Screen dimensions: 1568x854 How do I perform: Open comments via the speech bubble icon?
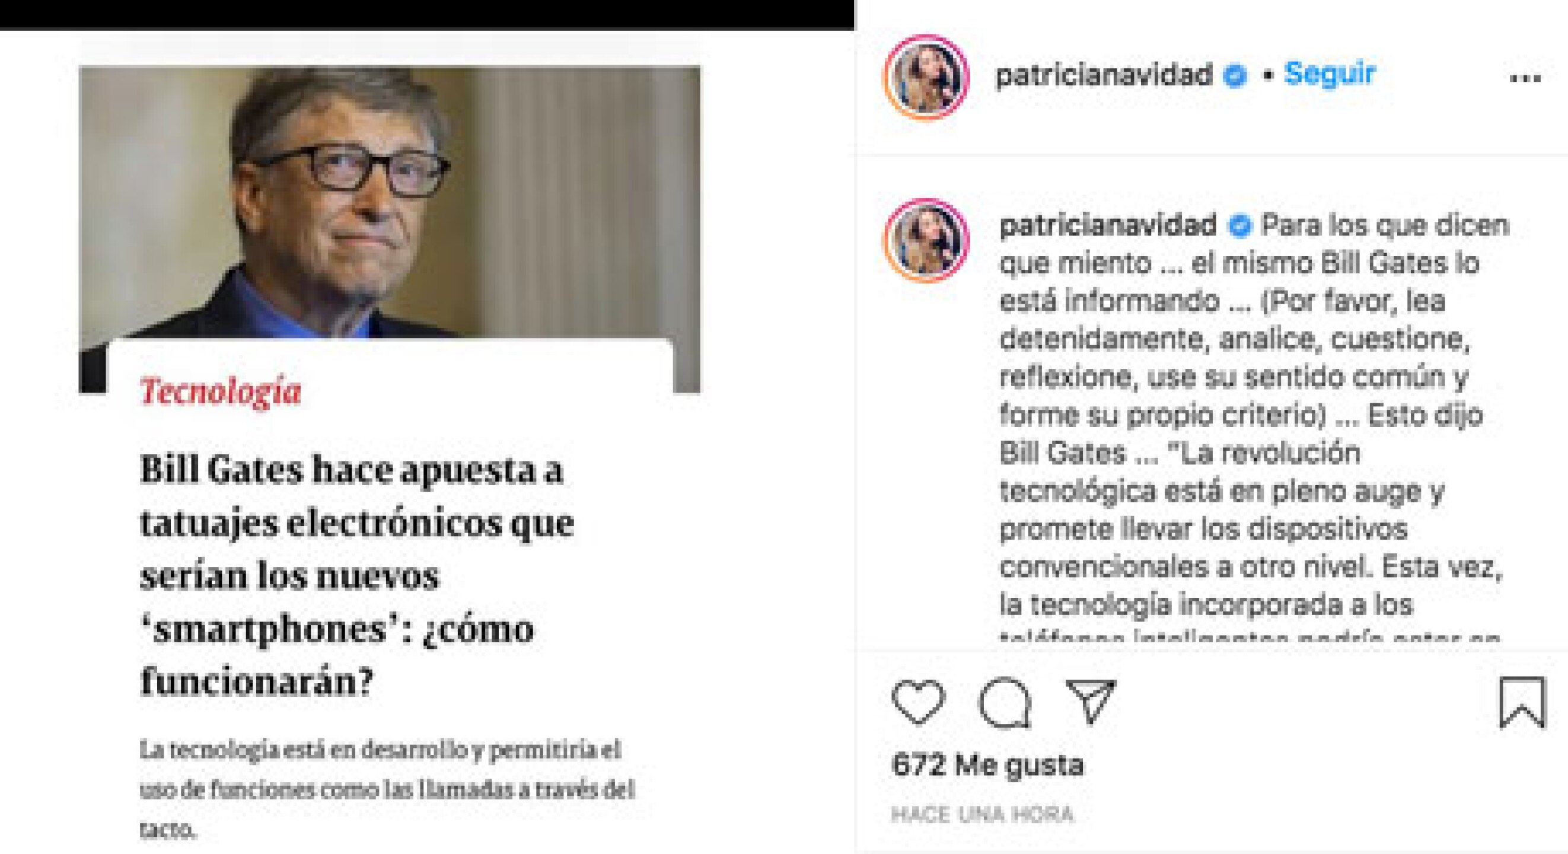tap(1005, 702)
